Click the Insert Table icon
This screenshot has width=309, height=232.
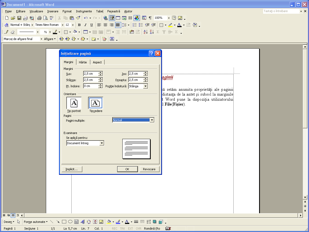coord(118,18)
